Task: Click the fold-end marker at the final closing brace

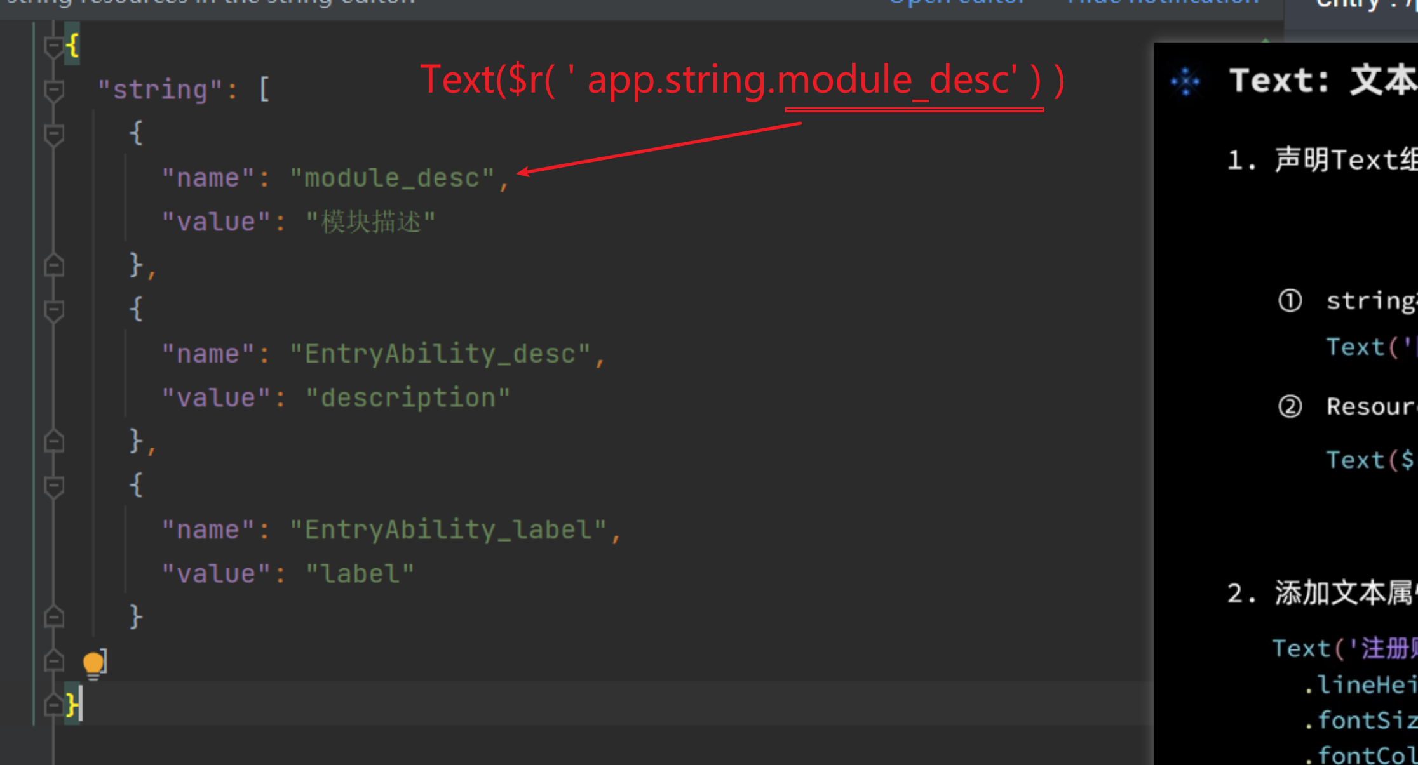Action: point(53,705)
